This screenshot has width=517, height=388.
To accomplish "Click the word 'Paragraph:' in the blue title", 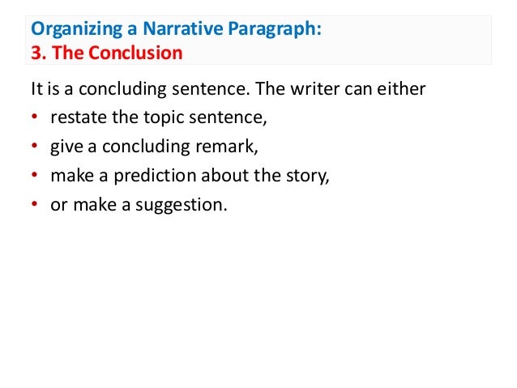I will 275,30.
